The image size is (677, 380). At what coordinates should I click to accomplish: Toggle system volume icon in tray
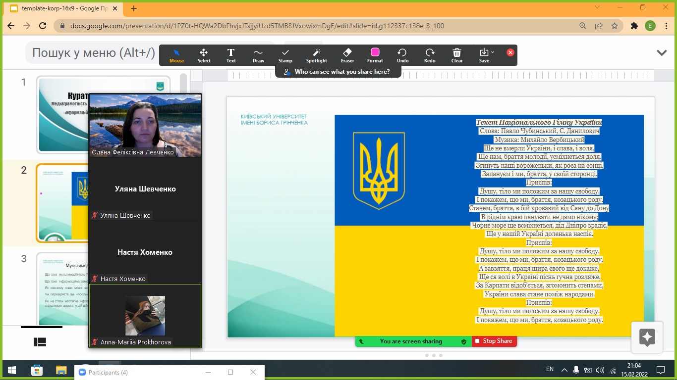coord(600,370)
